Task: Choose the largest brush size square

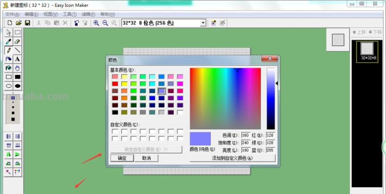Action: tap(13, 119)
